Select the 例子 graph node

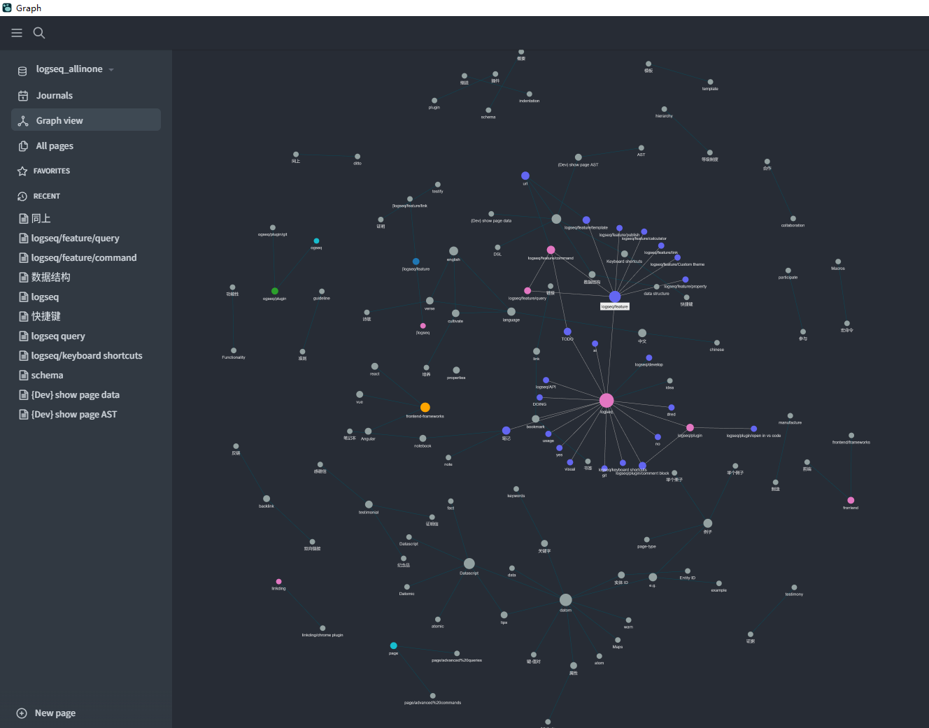(x=708, y=523)
